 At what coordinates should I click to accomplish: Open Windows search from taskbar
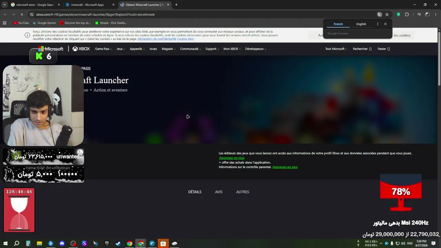[x=17, y=244]
